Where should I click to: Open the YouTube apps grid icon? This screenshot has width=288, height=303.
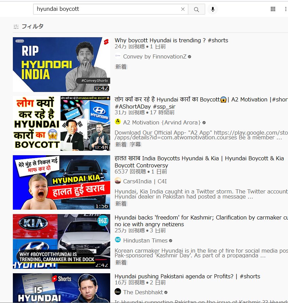pos(273,9)
